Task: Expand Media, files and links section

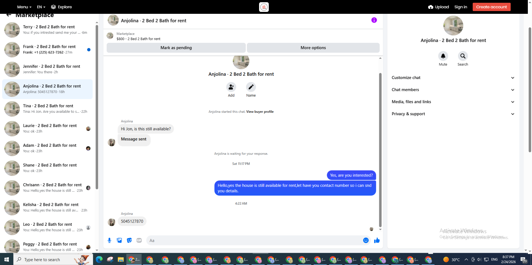Action: point(453,102)
